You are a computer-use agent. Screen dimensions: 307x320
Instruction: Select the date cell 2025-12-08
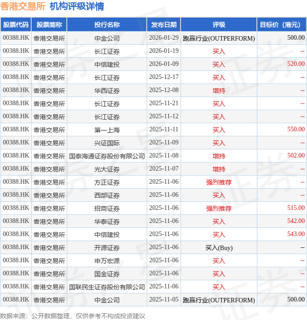[x=164, y=90]
